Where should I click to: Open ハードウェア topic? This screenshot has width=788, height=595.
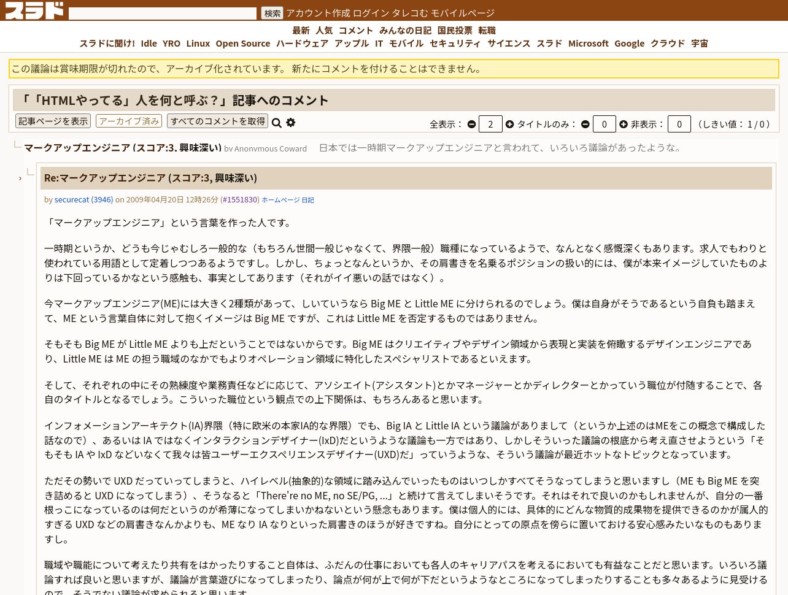[302, 43]
